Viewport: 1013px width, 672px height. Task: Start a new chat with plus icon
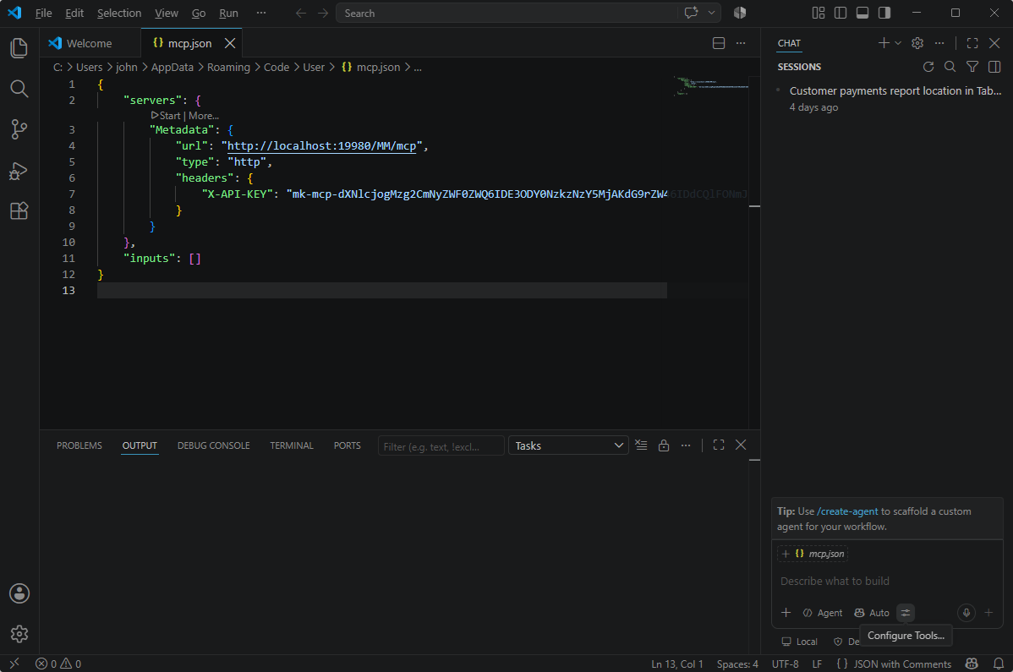click(x=884, y=43)
